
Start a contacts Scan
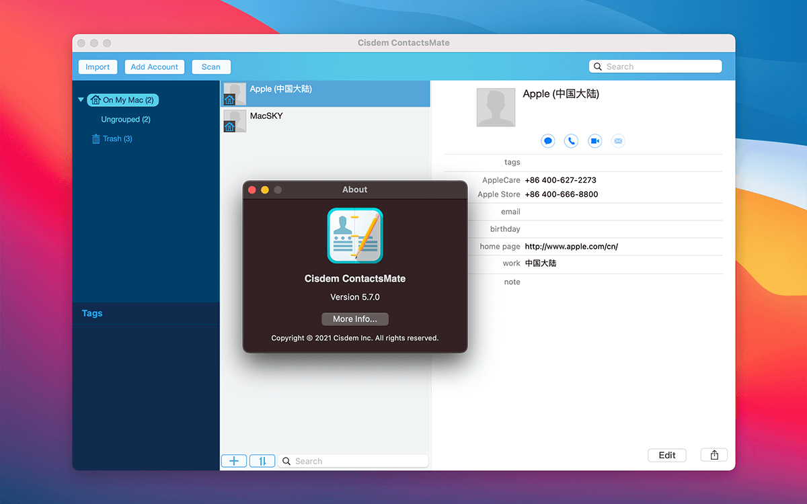point(211,67)
